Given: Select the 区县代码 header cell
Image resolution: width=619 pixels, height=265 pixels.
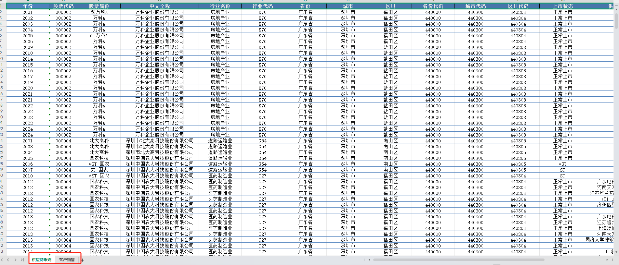Looking at the screenshot, I should click(x=518, y=6).
